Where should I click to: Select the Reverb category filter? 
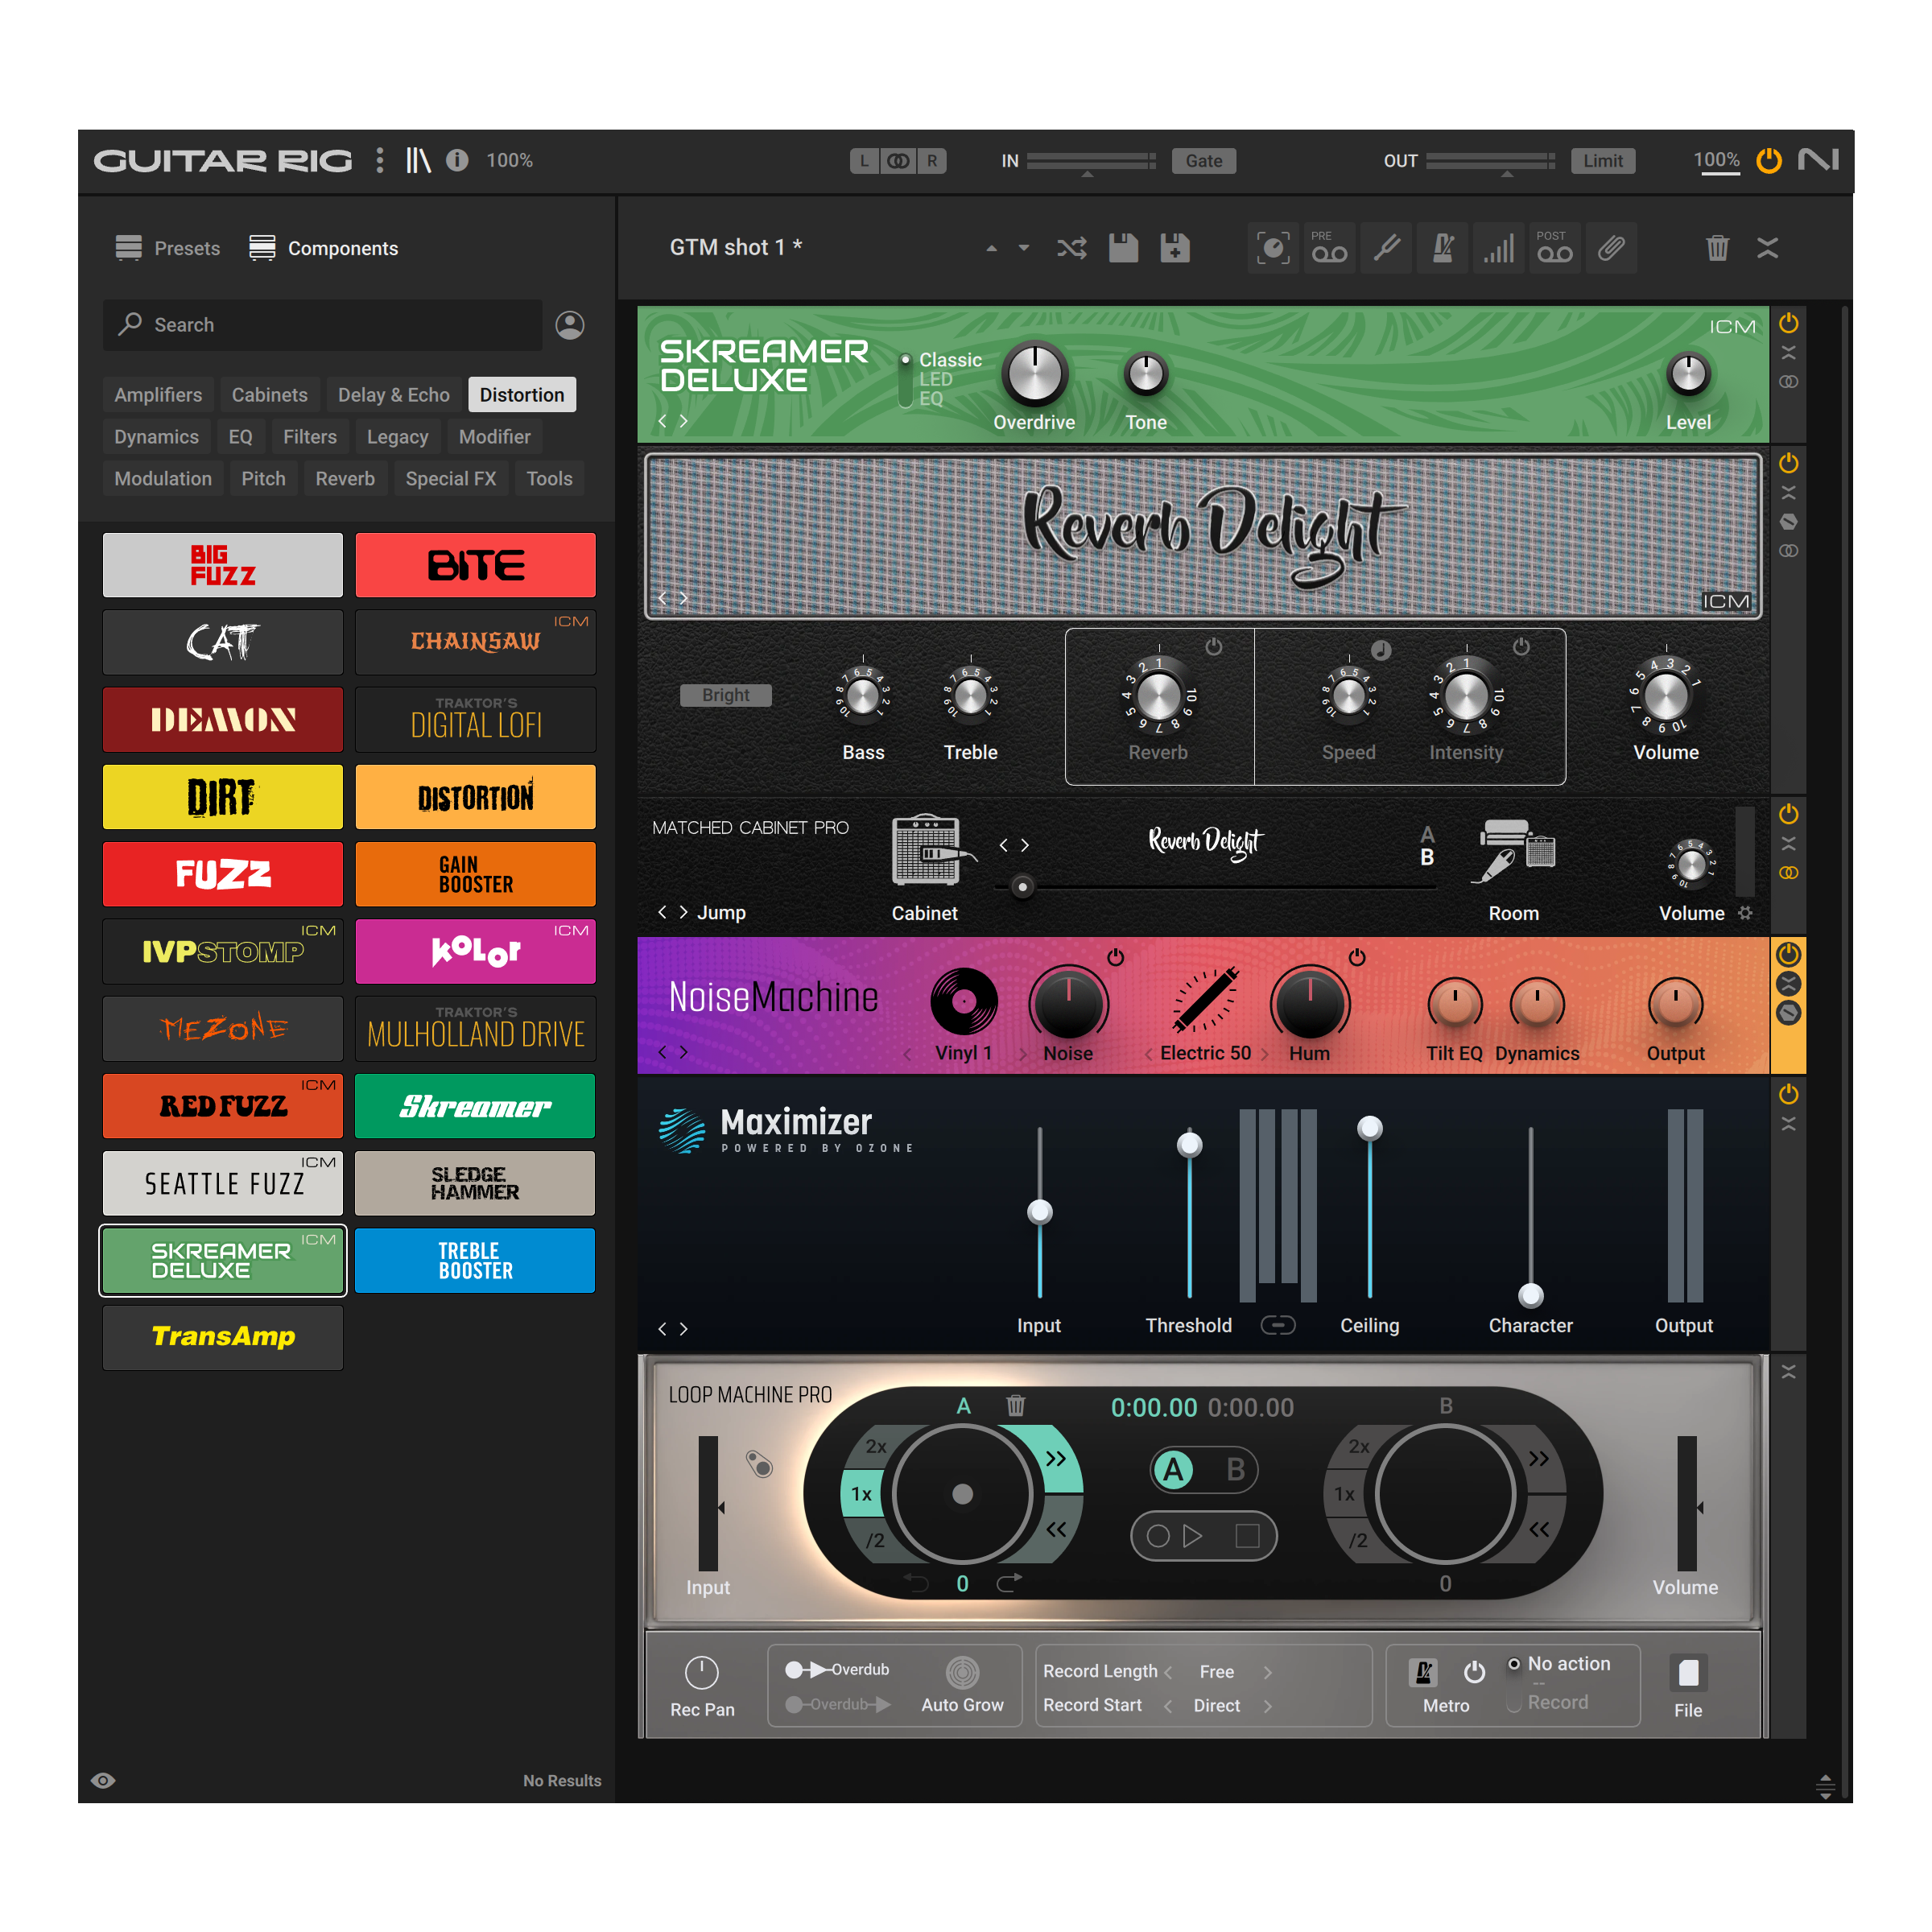(x=345, y=479)
